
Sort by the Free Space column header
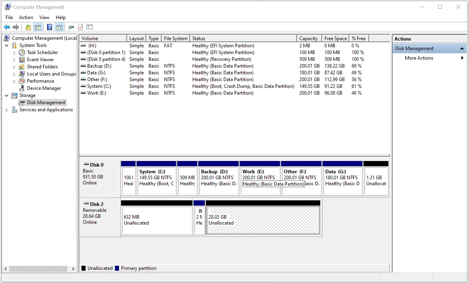tap(336, 39)
